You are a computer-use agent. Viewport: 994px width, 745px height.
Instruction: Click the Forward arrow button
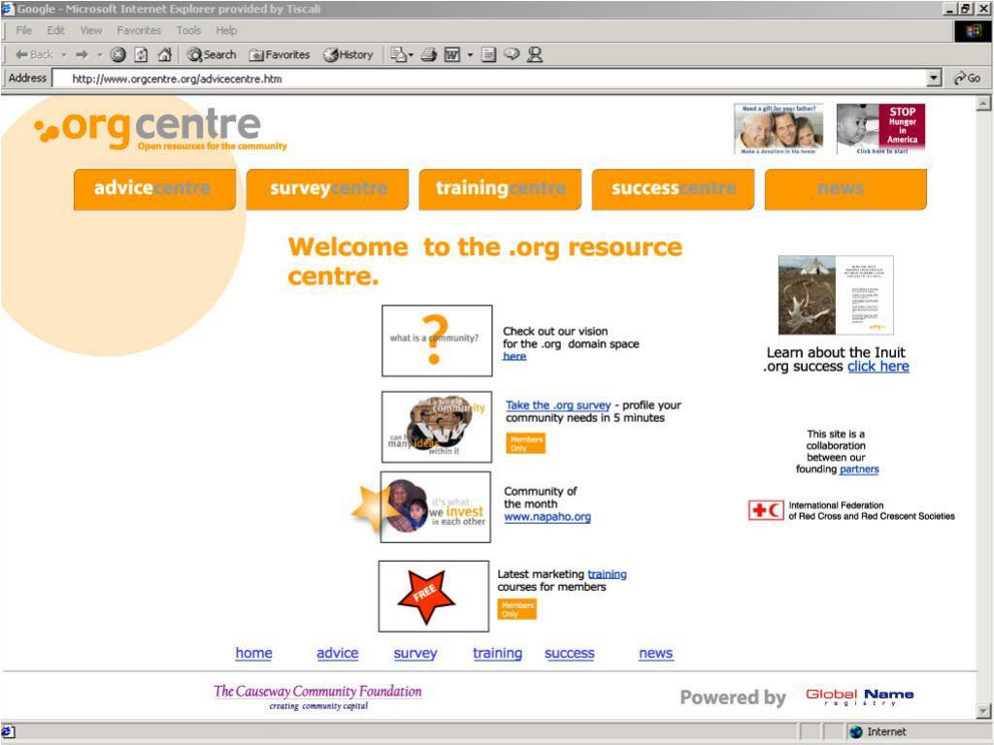click(x=82, y=54)
